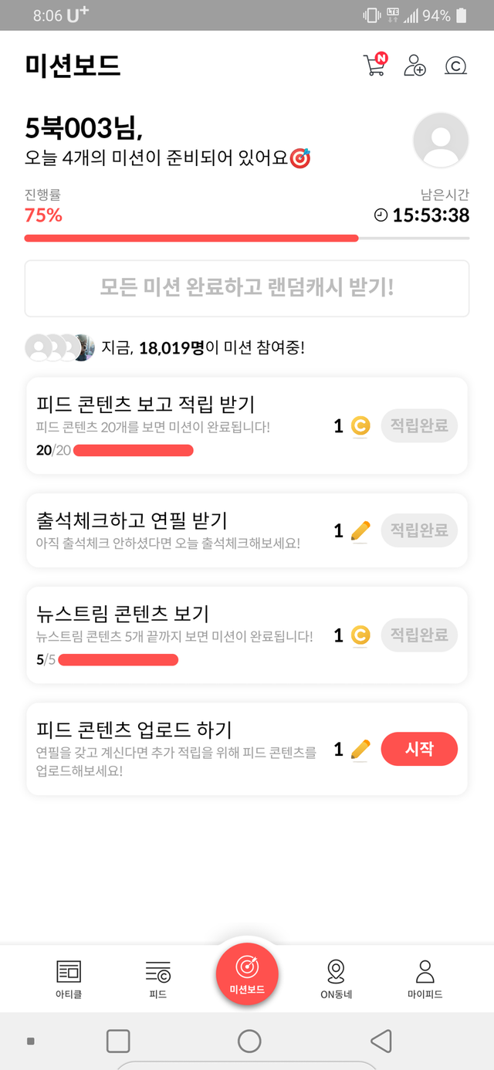Open recent apps square button

118,1041
